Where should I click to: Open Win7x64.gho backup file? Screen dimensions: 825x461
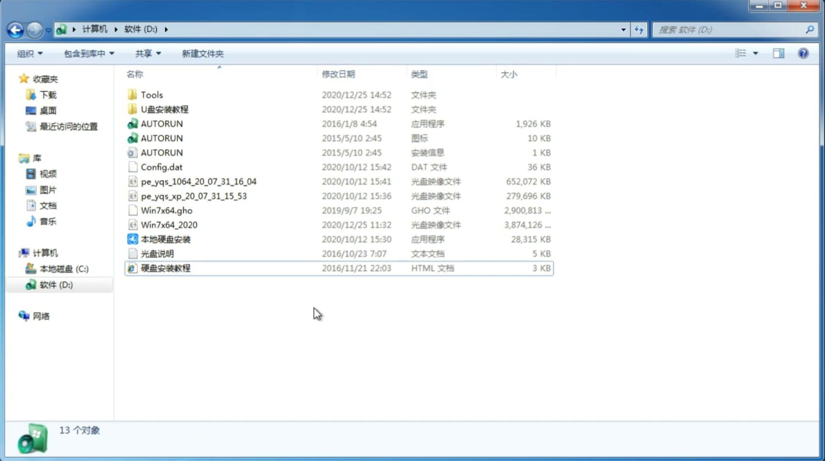pyautogui.click(x=167, y=210)
